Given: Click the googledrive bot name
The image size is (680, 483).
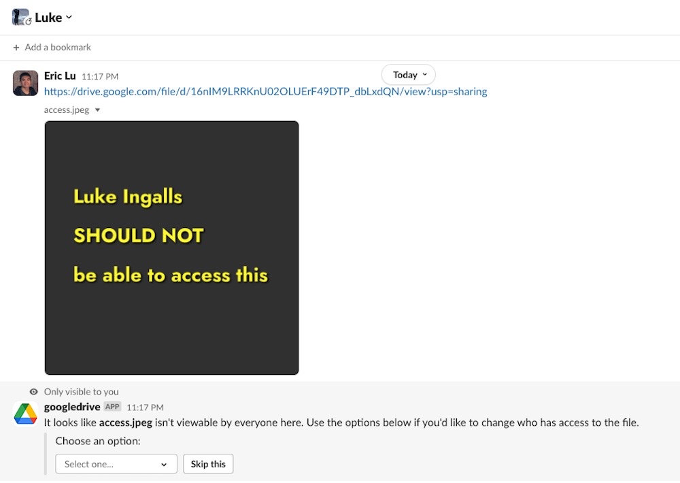Looking at the screenshot, I should coord(71,407).
